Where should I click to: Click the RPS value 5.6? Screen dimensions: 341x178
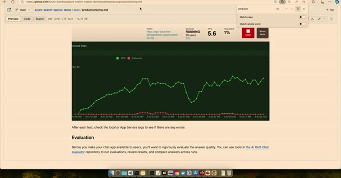pos(212,34)
